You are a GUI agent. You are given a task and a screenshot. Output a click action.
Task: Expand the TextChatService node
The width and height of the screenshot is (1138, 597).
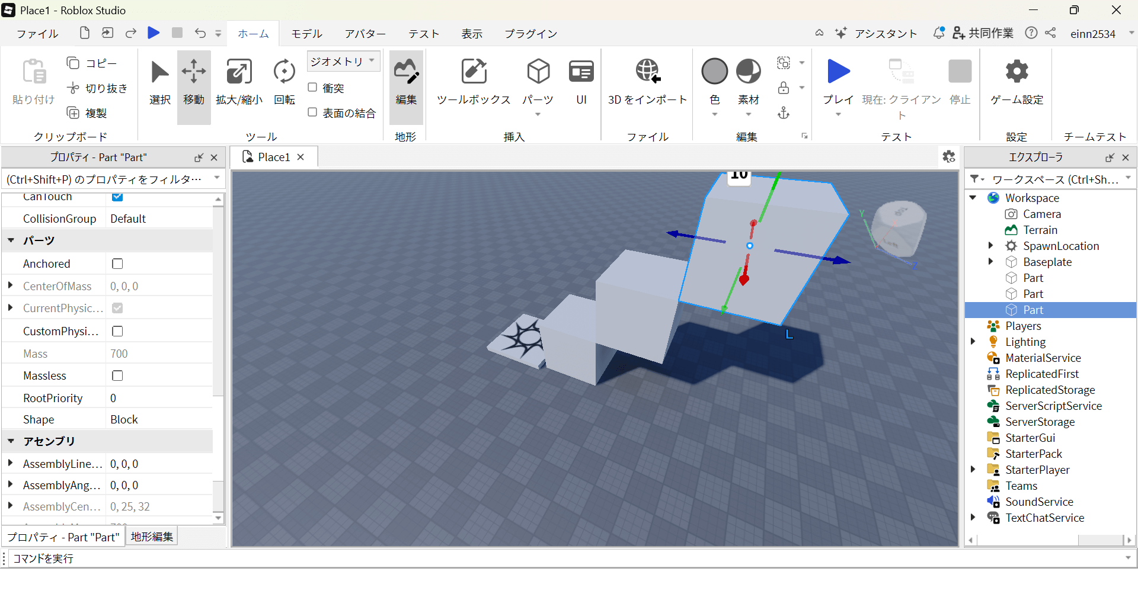point(973,517)
